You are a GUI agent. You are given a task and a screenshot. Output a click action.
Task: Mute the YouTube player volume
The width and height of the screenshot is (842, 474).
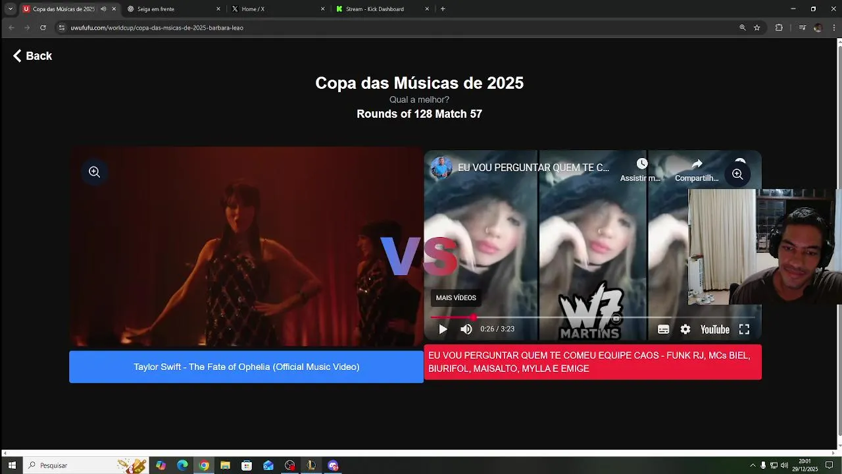coord(466,329)
